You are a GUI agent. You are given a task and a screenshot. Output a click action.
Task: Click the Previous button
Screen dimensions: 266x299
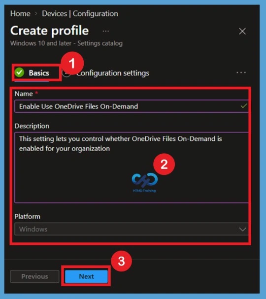coord(34,276)
